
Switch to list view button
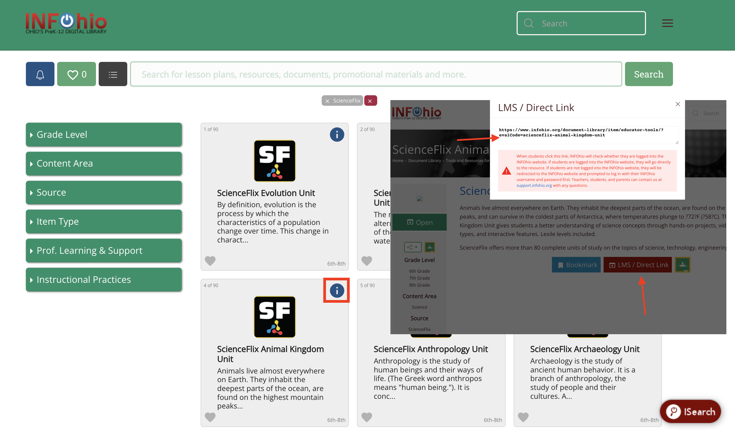pyautogui.click(x=113, y=74)
